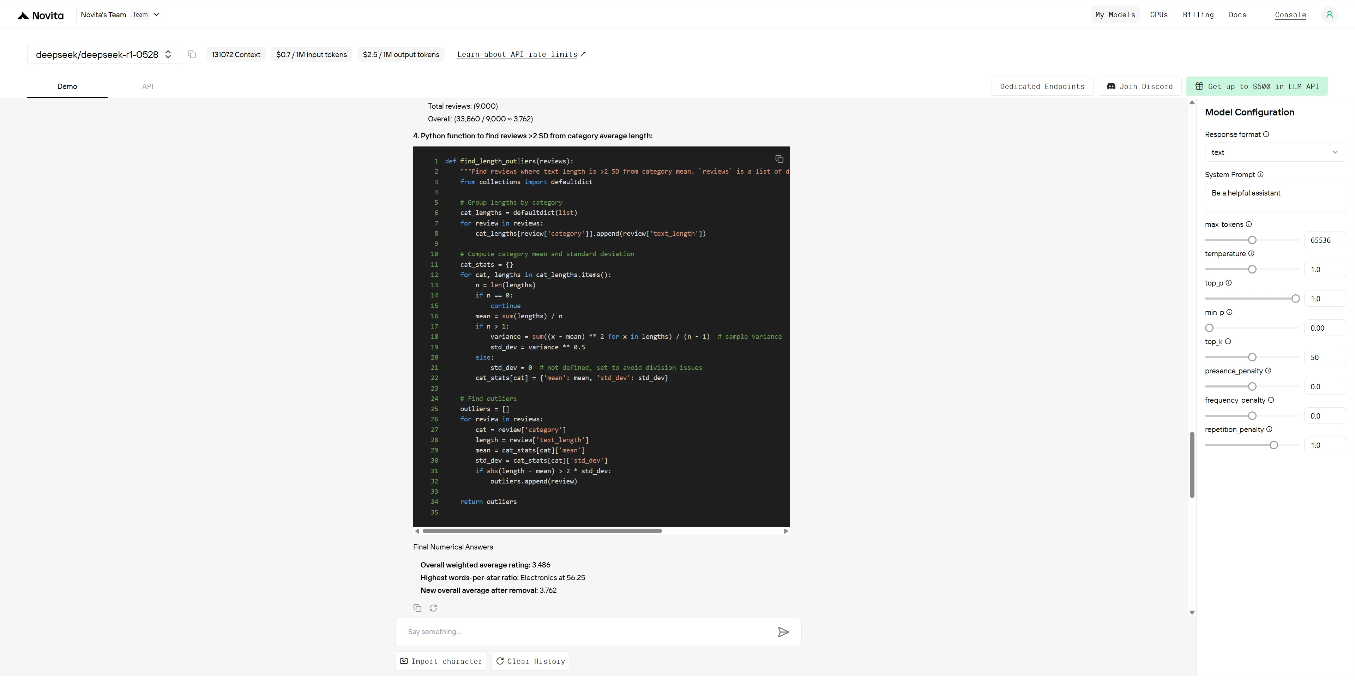Show min_p info tooltip
Screen dimensions: 1355x691
tap(1229, 312)
